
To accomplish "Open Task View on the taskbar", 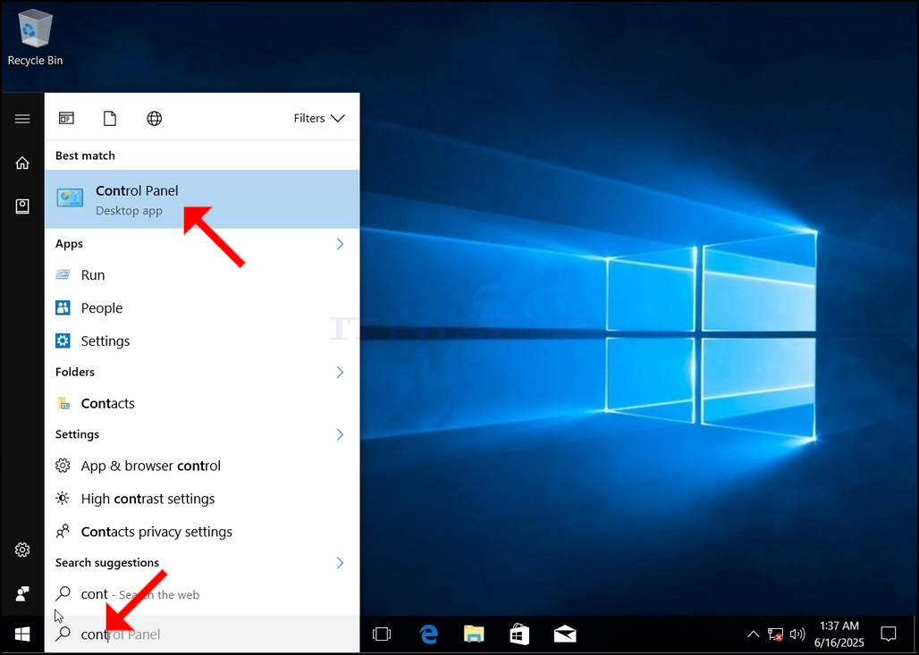I will pyautogui.click(x=382, y=634).
